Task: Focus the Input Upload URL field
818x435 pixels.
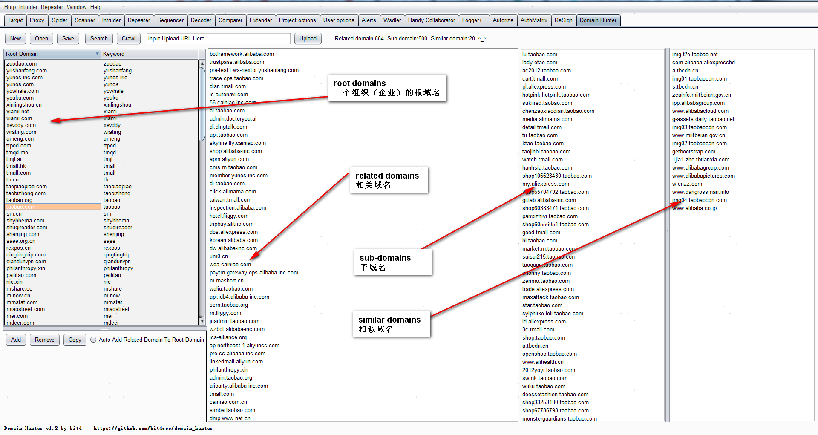Action: click(x=218, y=38)
